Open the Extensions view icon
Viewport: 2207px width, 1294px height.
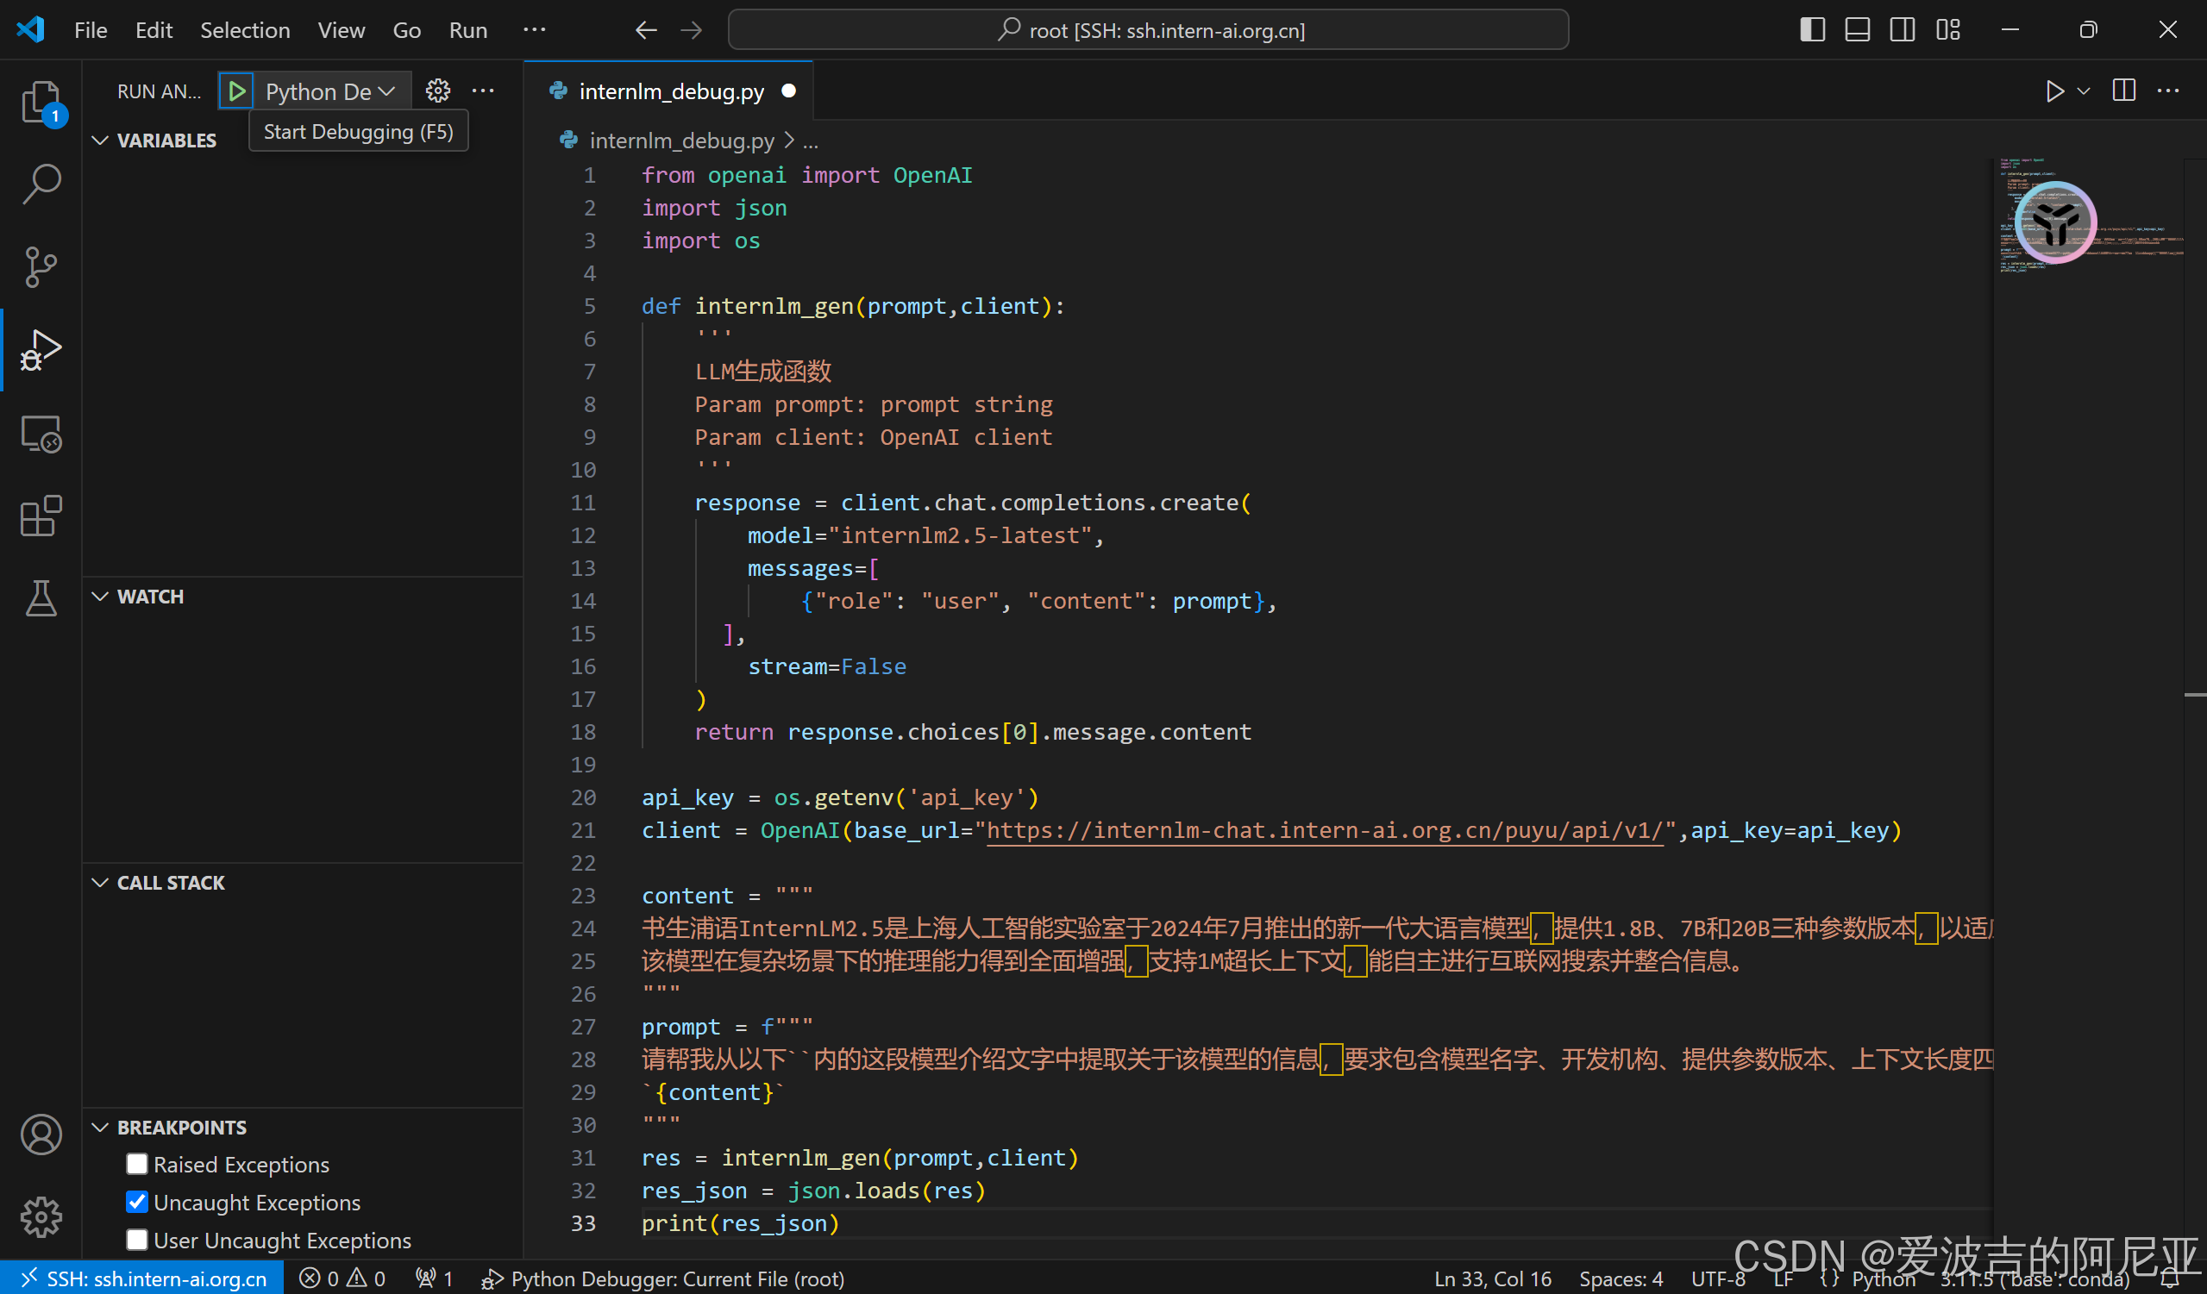coord(41,516)
